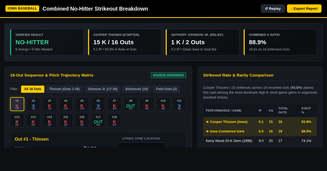327x171 pixels.
Task: Choose out #5 strikeout tile
Action: [x=82, y=104]
